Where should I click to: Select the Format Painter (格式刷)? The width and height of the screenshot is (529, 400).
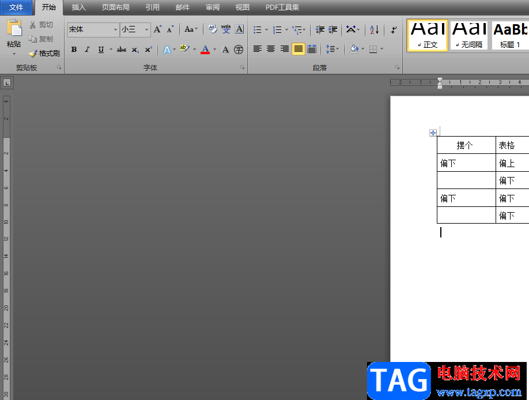point(44,54)
